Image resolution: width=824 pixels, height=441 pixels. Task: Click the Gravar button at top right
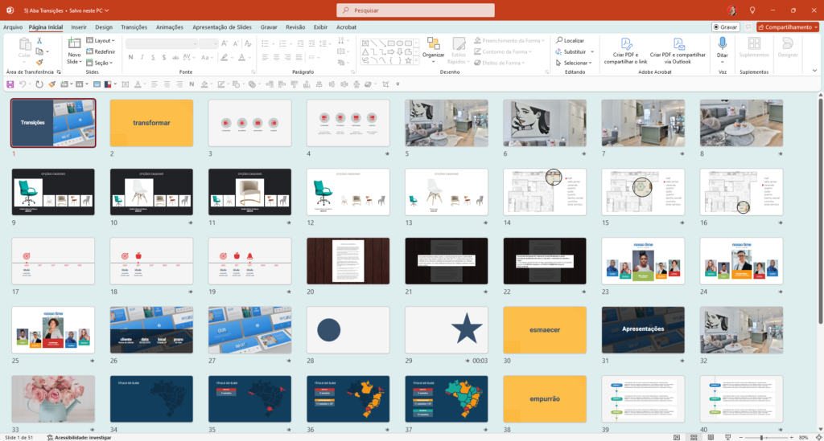coord(725,27)
